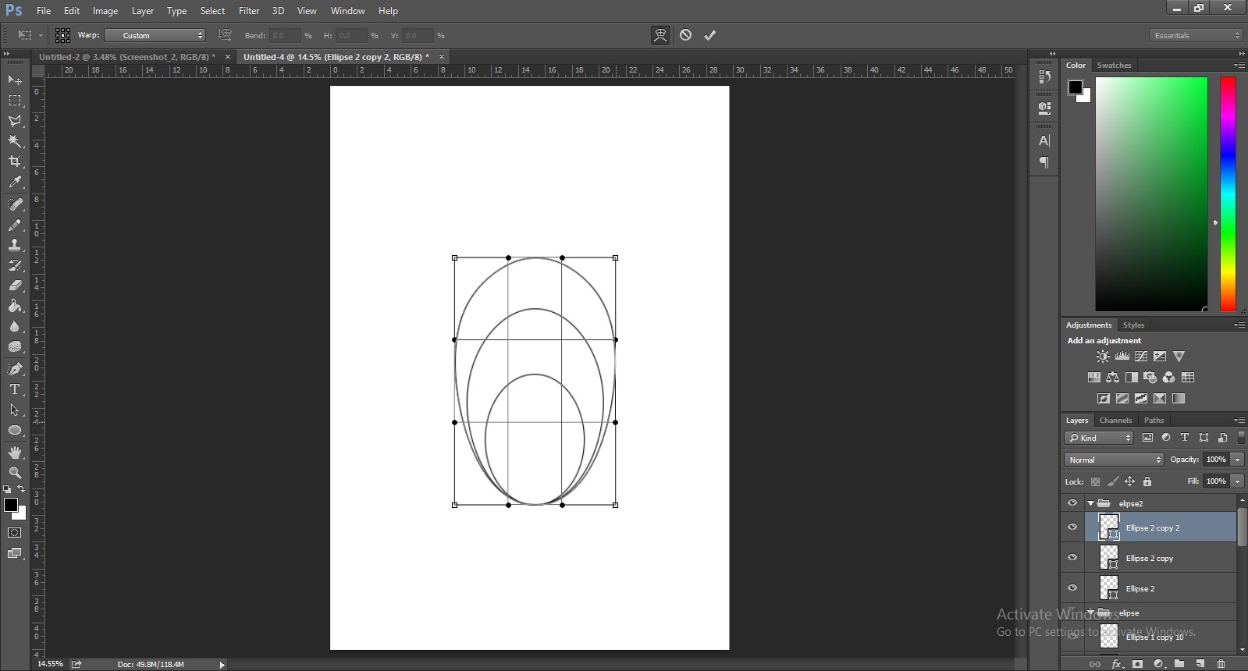Click the Ellipse 2 copy layer thumbnail

[x=1109, y=558]
